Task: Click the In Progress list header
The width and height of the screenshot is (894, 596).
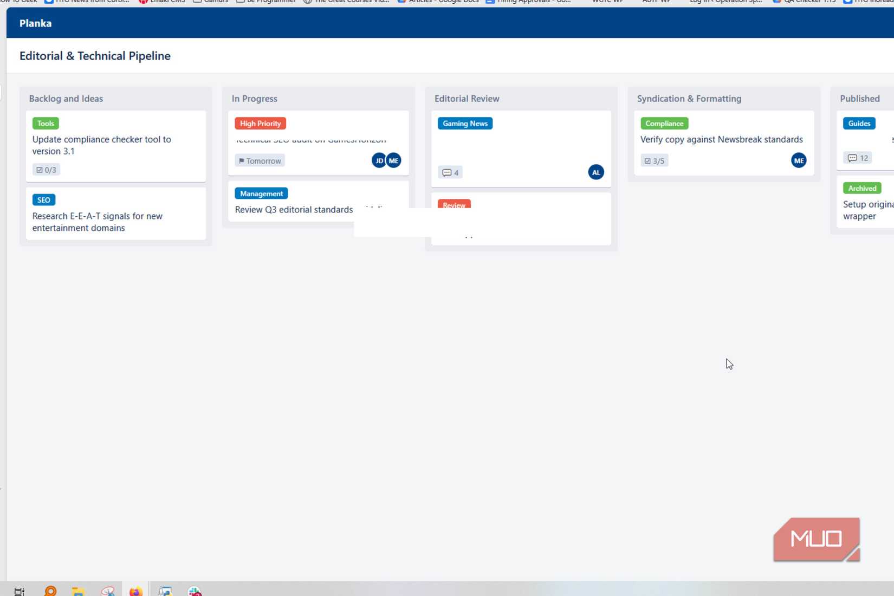Action: coord(255,99)
